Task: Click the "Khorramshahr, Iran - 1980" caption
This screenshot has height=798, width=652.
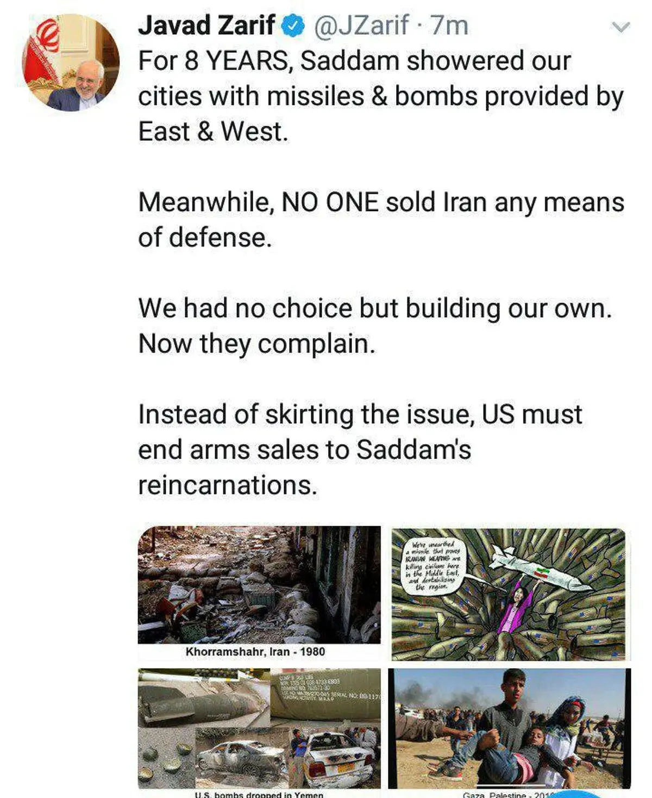Action: 255,652
